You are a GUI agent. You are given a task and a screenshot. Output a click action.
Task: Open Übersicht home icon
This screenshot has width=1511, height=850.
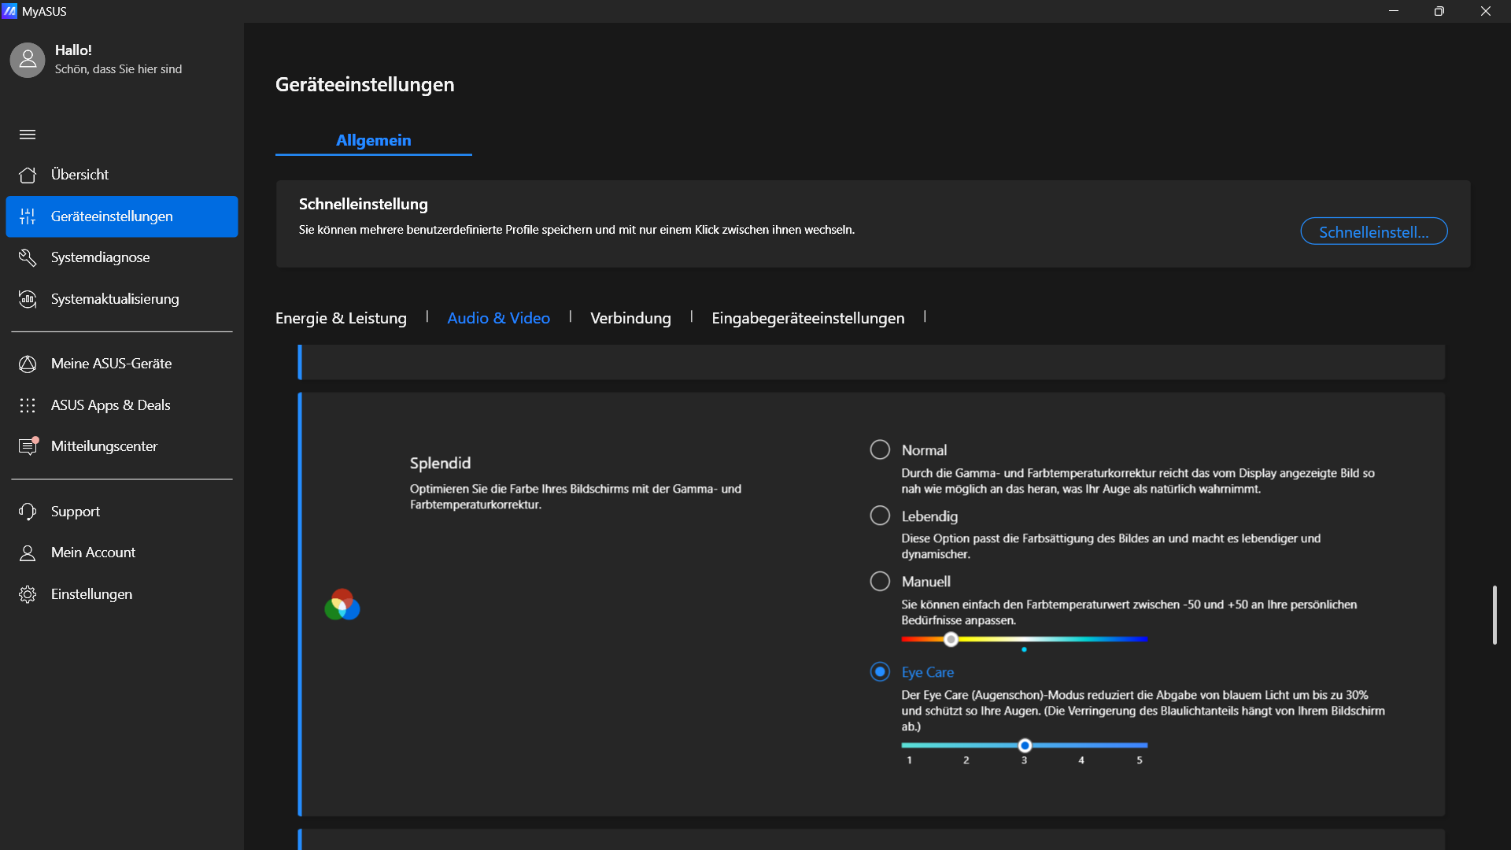tap(28, 175)
